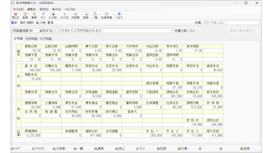This screenshot has width=272, height=153.
Task: Select the 有休残数 value 37.00
Action: (193, 51)
